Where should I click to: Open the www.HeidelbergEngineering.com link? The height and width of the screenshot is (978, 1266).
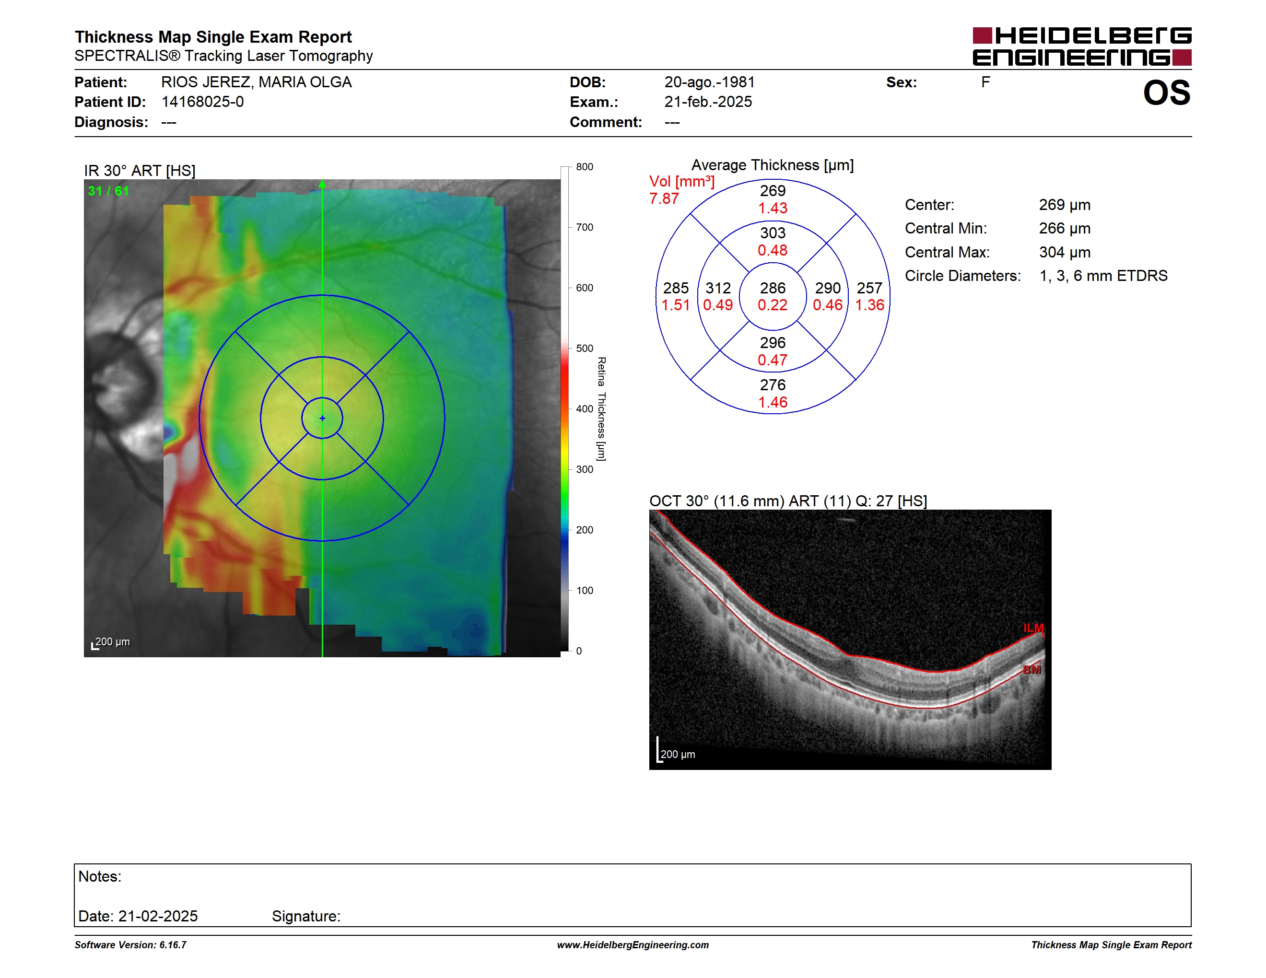pyautogui.click(x=633, y=945)
